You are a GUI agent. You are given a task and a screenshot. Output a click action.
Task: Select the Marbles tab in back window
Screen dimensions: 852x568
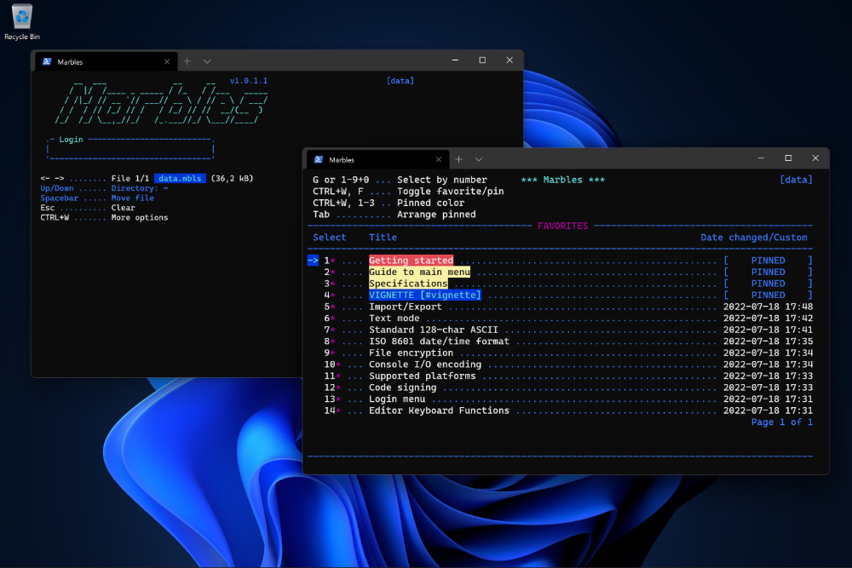click(106, 61)
